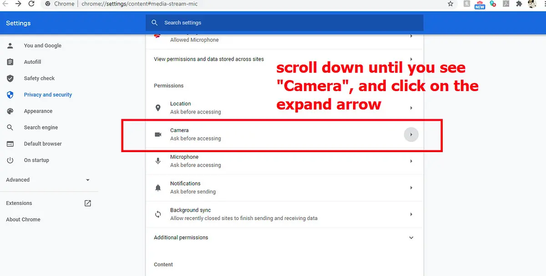Expand the Camera permission arrow
This screenshot has height=276, width=546.
pyautogui.click(x=411, y=134)
